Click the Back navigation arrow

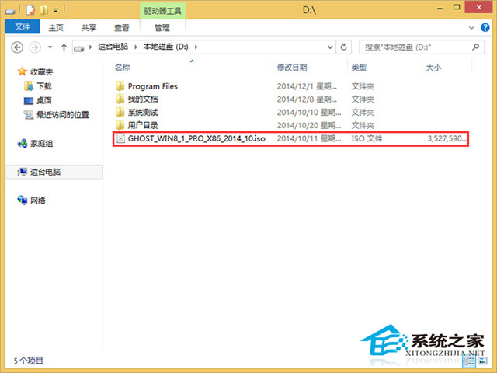[17, 48]
